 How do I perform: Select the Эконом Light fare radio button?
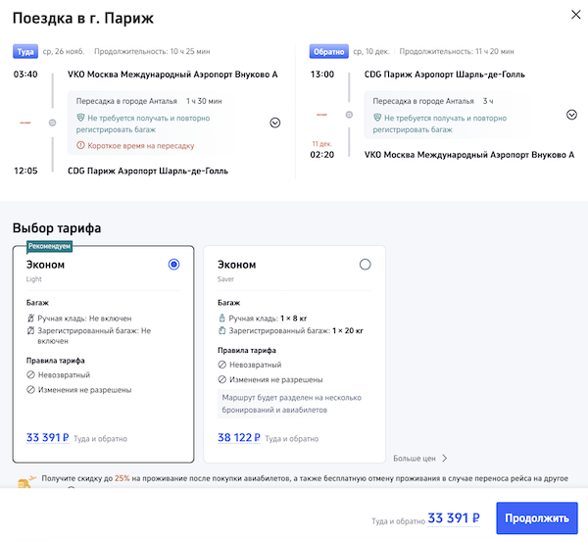click(174, 265)
